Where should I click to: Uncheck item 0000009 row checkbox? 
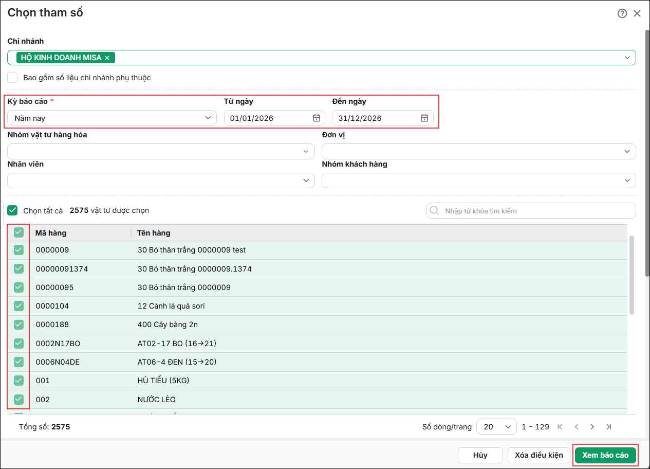18,250
